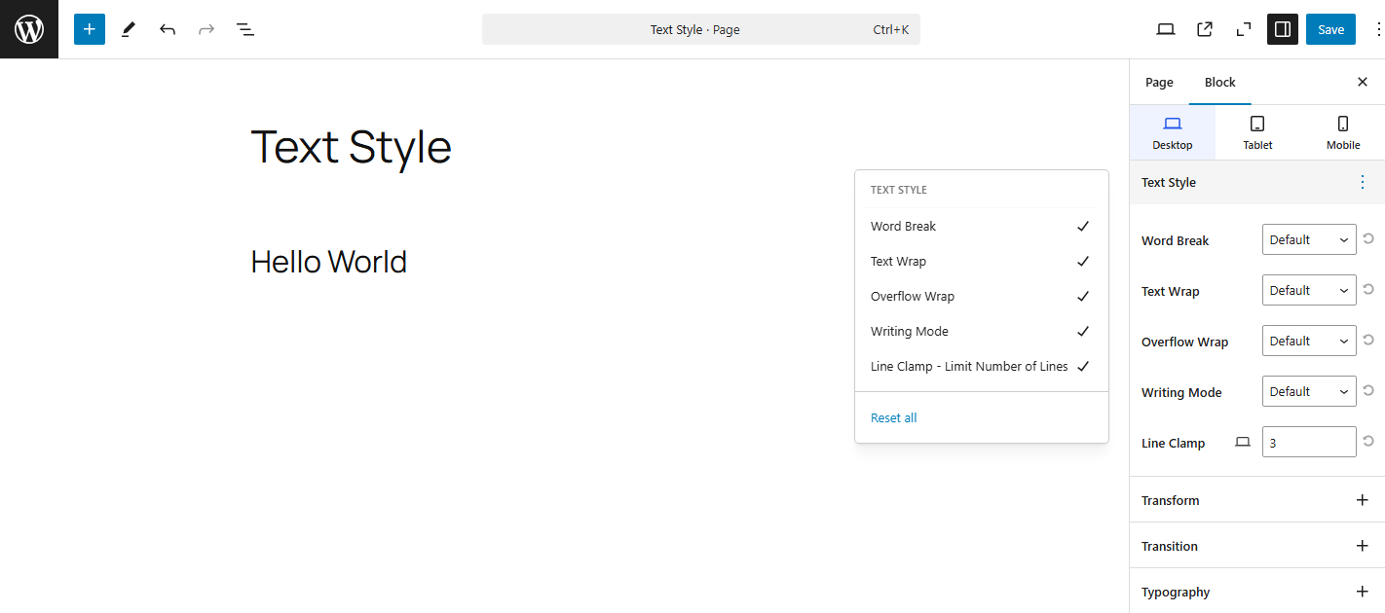Open the WordPress logo site menu
This screenshot has width=1385, height=613.
29,29
